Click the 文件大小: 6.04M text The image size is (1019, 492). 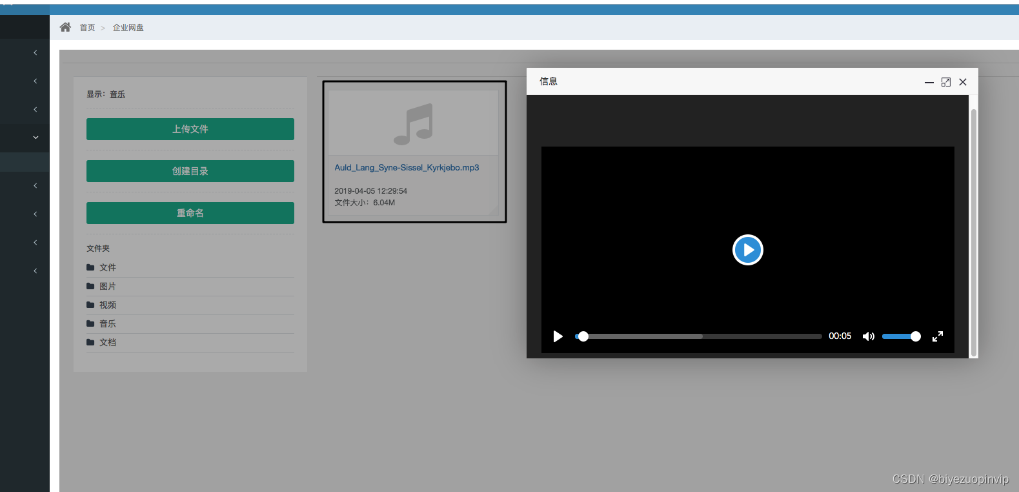click(365, 203)
